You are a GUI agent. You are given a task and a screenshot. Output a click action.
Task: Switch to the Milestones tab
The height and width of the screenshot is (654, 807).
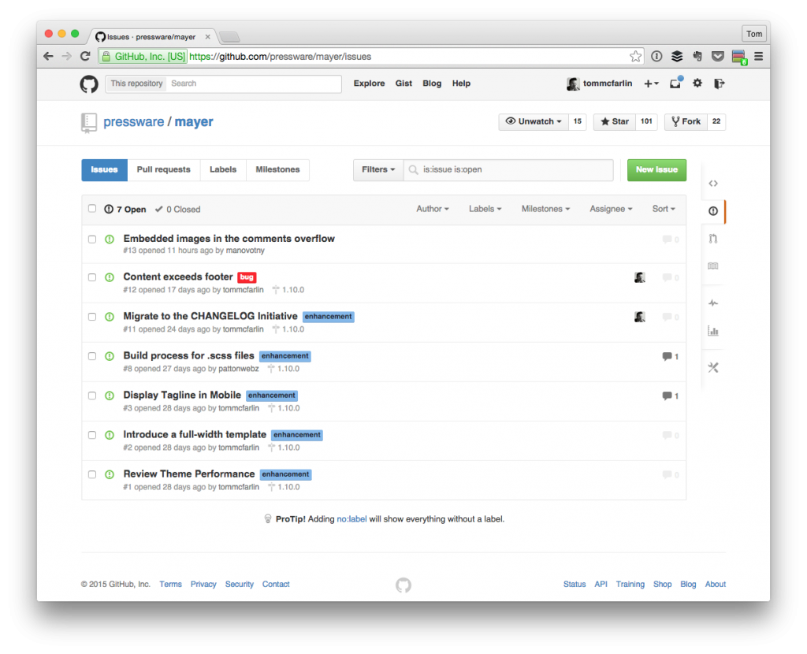(277, 169)
